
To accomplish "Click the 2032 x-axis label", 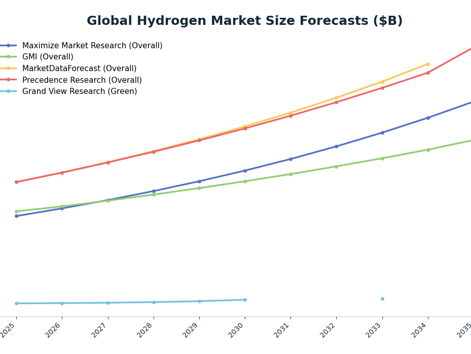I will pos(329,330).
